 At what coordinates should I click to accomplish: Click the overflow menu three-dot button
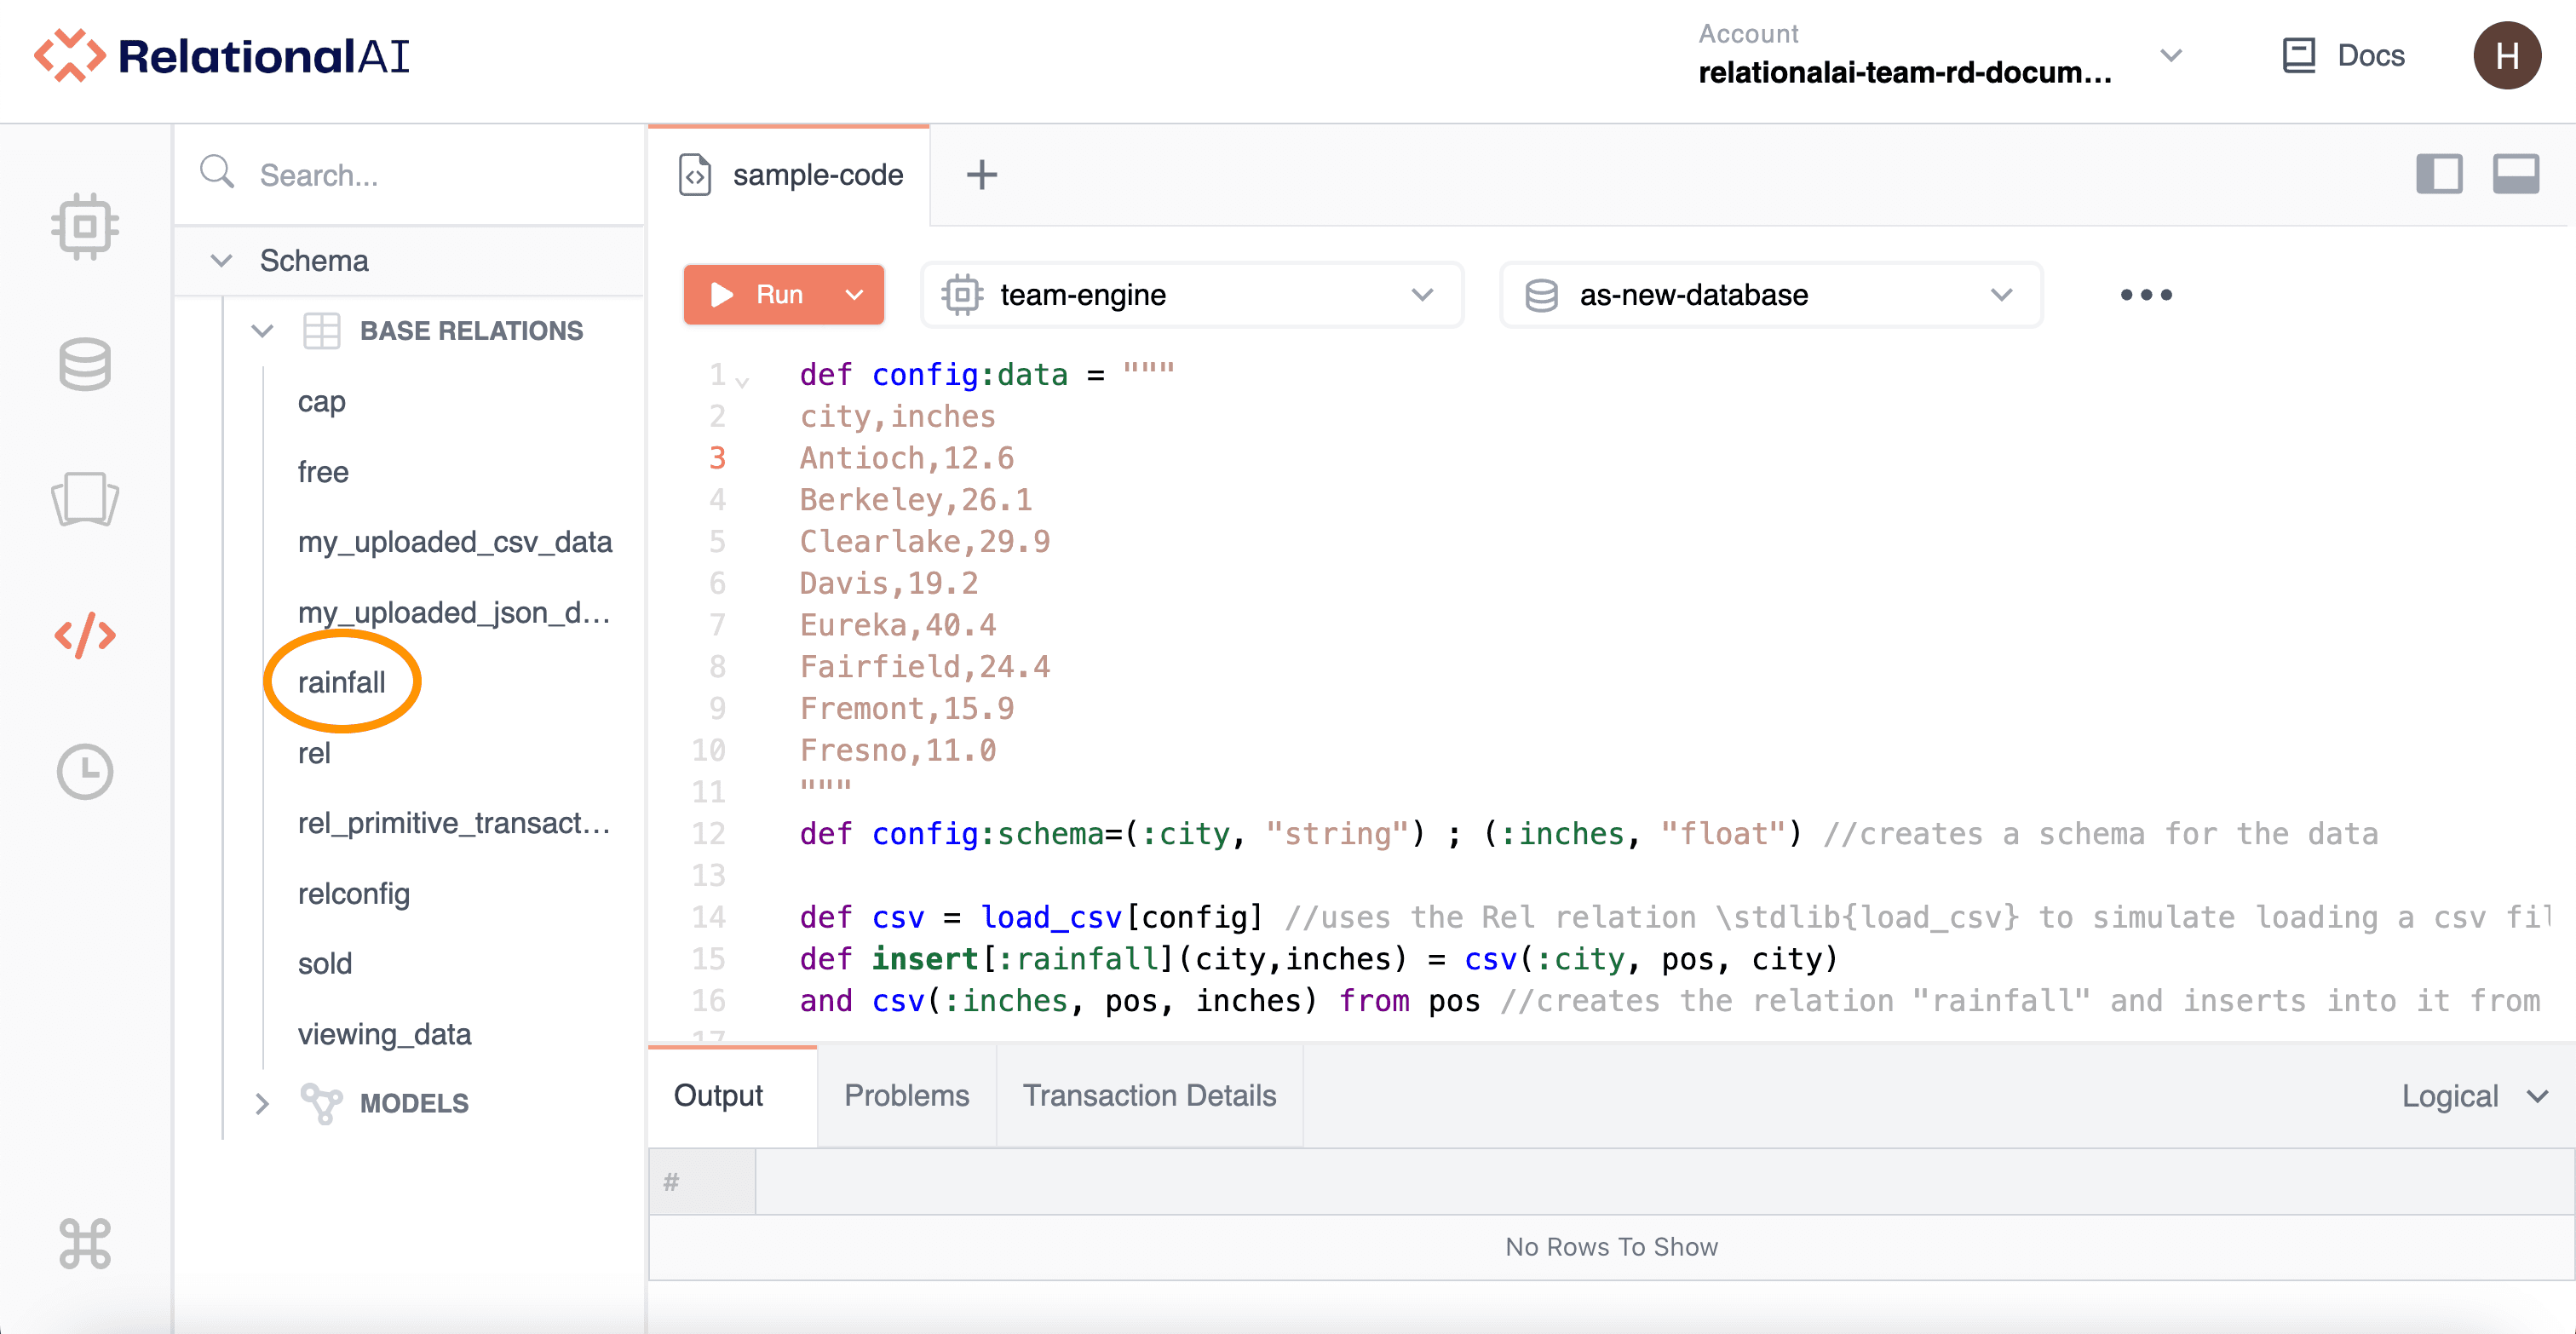pos(2148,295)
